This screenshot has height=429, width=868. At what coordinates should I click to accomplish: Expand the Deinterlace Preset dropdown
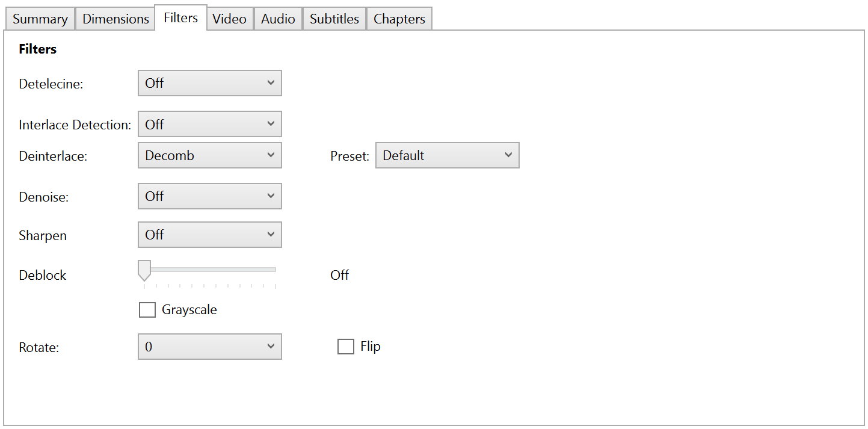(x=447, y=155)
